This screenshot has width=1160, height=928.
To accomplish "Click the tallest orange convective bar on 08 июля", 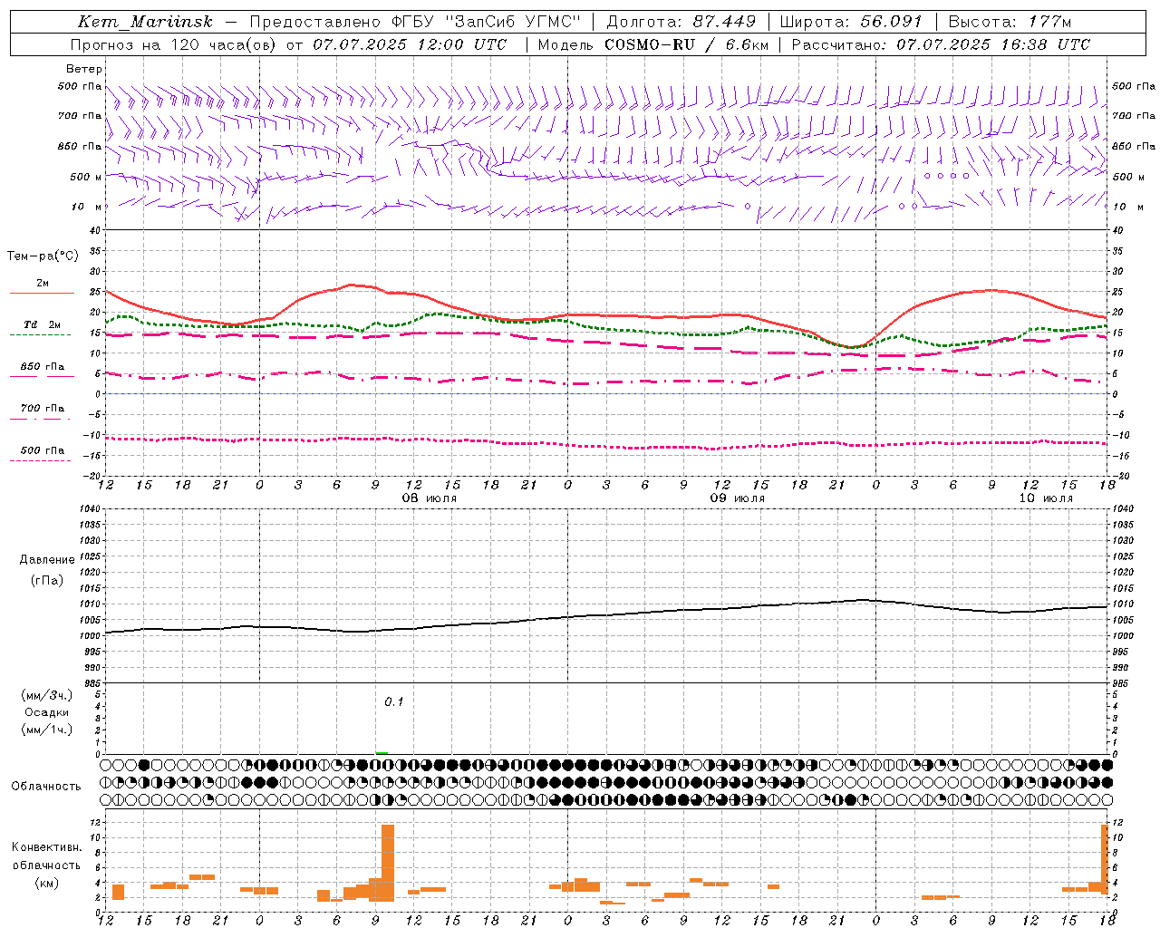I will click(388, 863).
